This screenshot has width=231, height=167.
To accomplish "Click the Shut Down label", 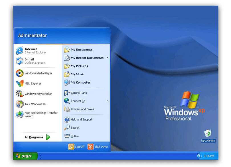I will 101,147.
